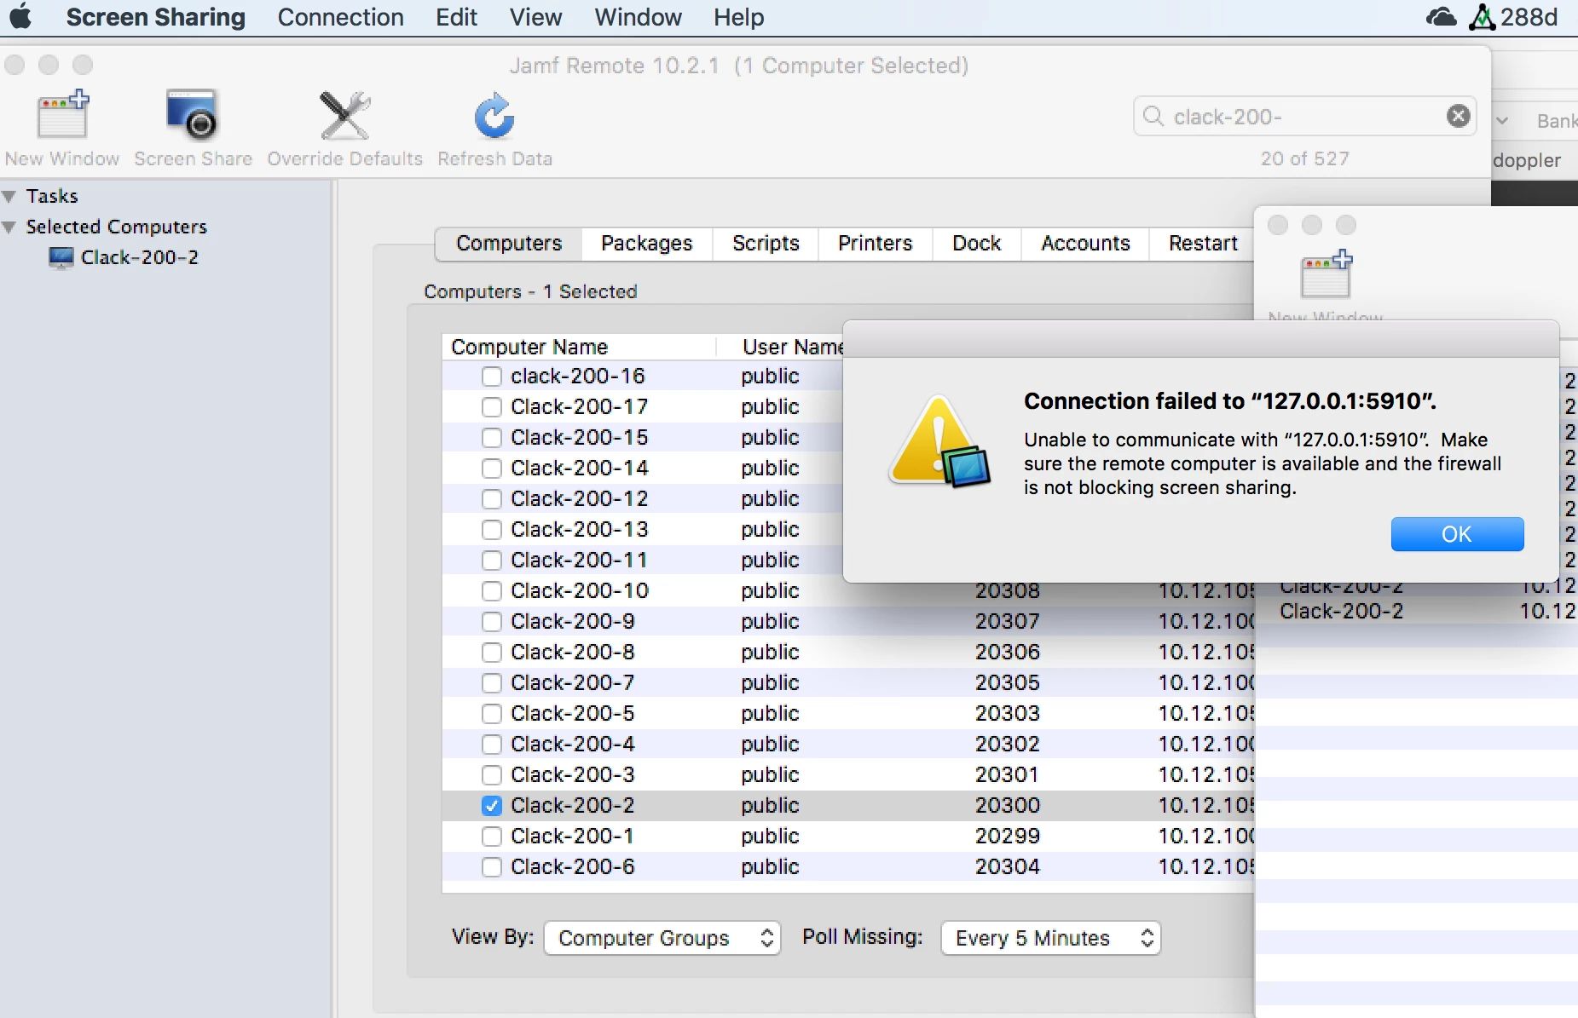This screenshot has width=1578, height=1018.
Task: Click the 288d menu bar status icon
Action: (1513, 17)
